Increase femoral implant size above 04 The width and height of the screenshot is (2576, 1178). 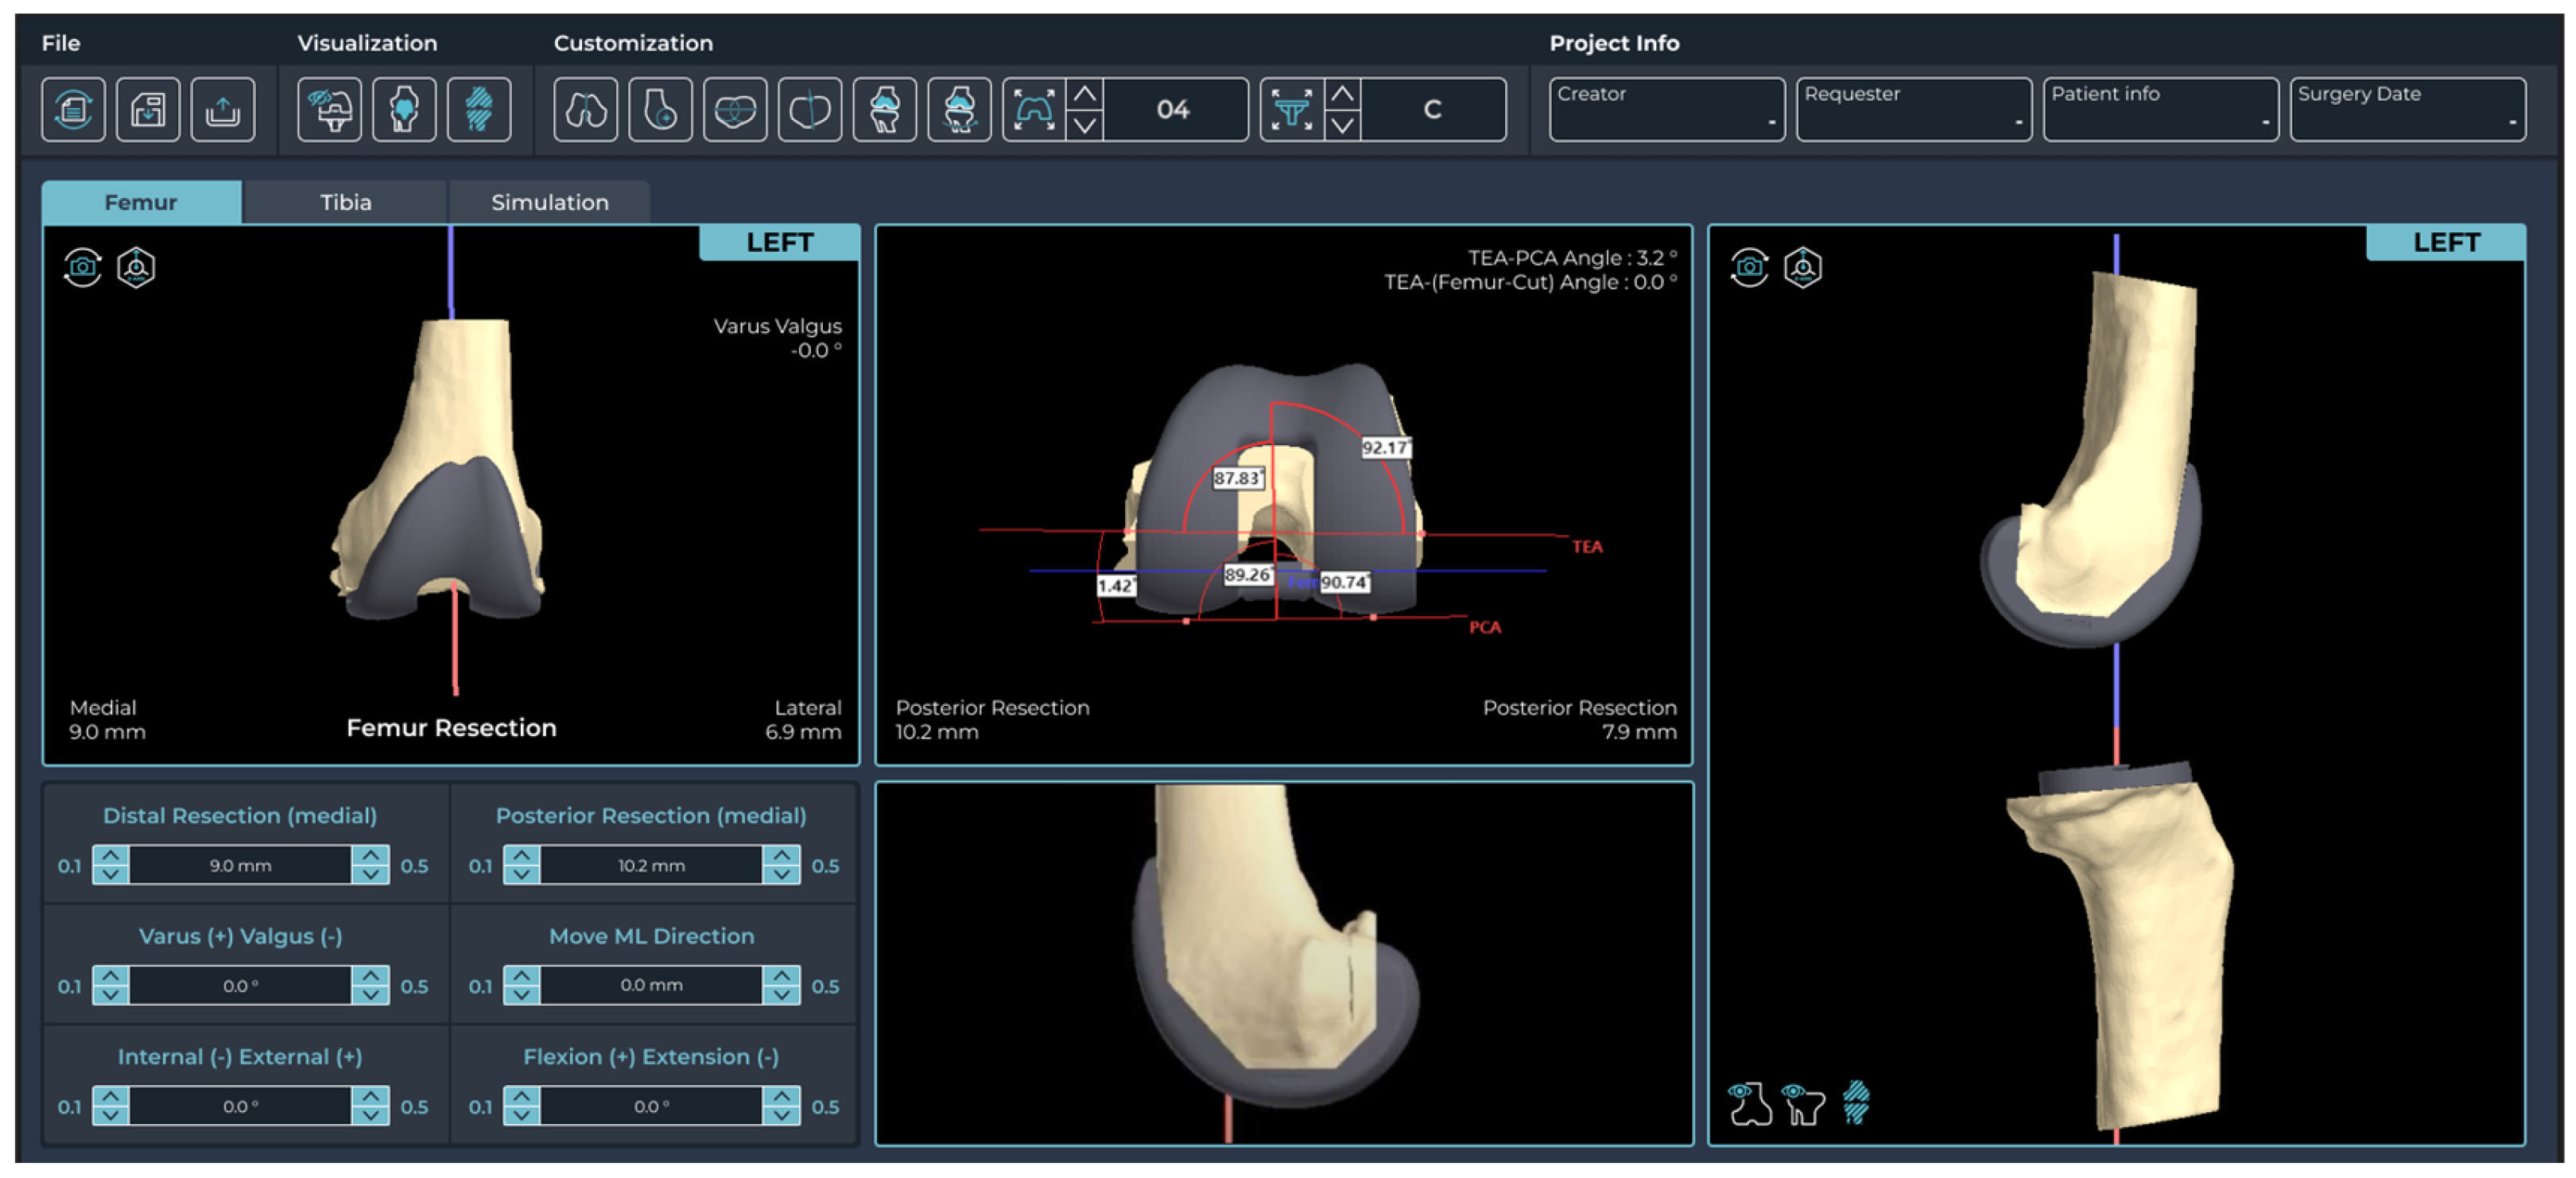point(1084,95)
